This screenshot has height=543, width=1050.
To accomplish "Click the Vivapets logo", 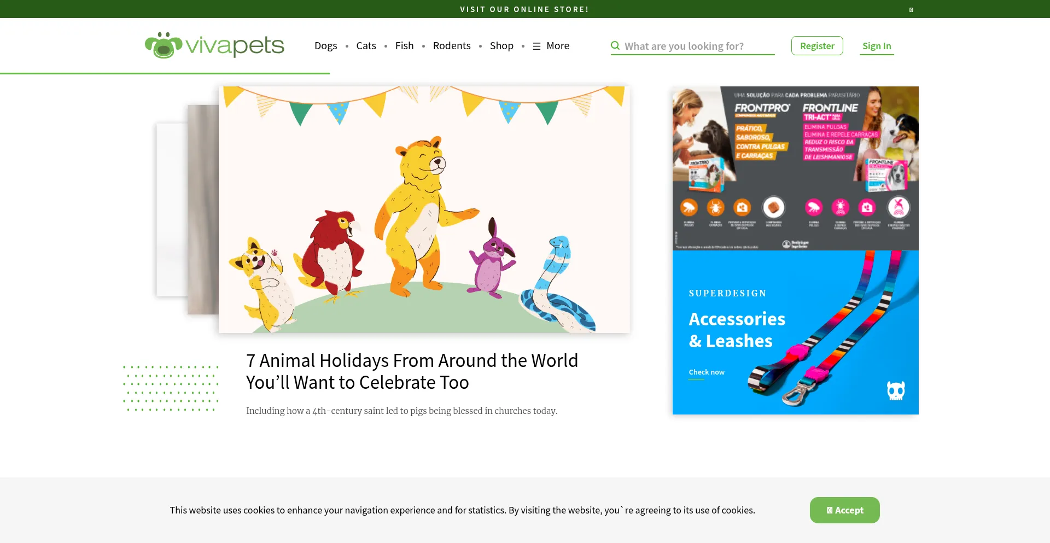I will pyautogui.click(x=214, y=45).
